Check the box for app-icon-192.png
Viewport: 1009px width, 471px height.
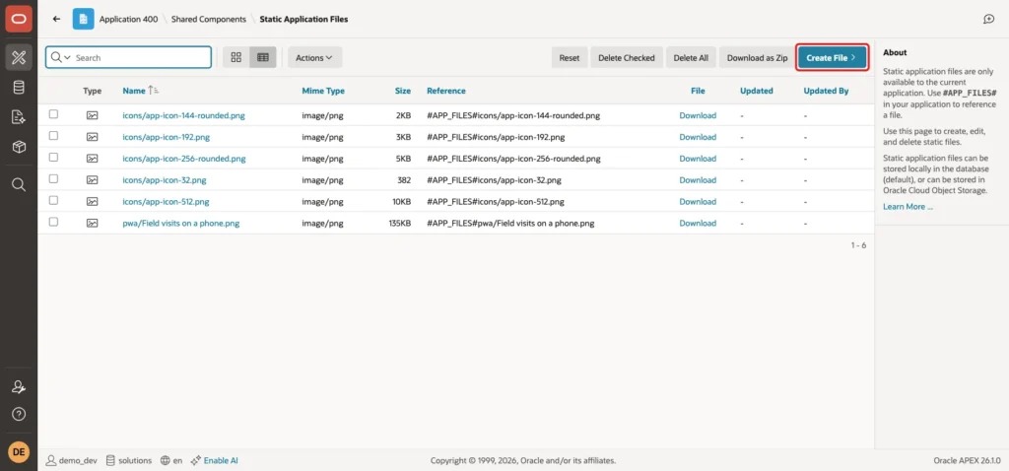tap(53, 136)
